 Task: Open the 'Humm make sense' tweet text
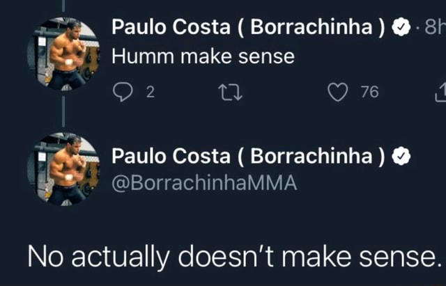pyautogui.click(x=203, y=56)
